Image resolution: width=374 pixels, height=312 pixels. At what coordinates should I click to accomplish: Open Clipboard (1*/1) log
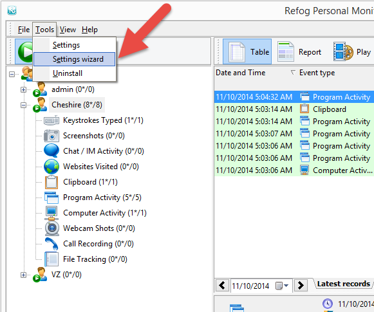[x=90, y=182]
